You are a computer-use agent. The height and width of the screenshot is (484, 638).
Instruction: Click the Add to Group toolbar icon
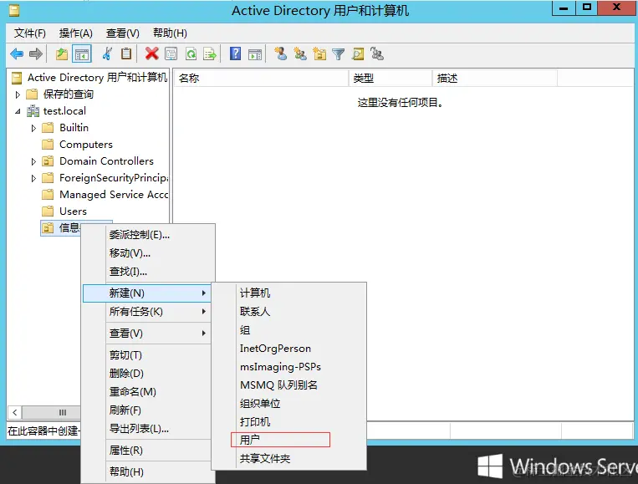click(377, 53)
